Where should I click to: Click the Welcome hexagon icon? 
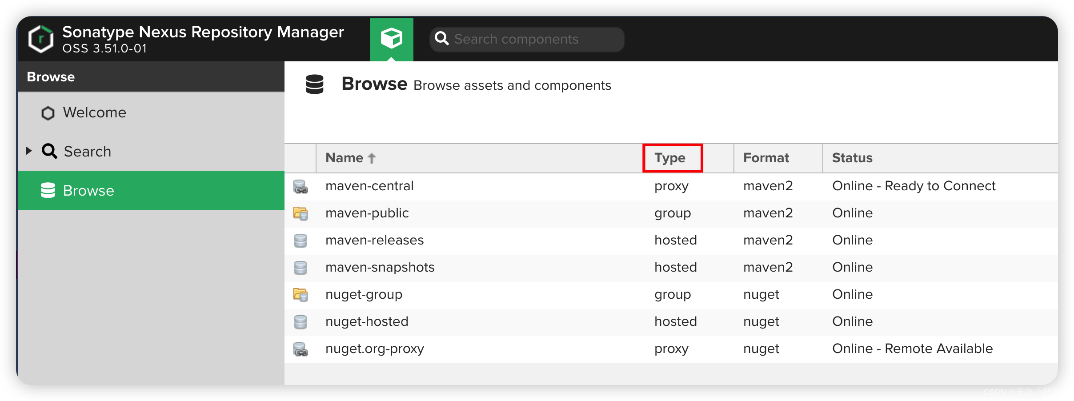tap(48, 113)
